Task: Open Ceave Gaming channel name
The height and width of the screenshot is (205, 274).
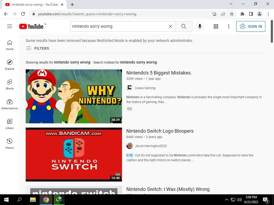Action: pyautogui.click(x=145, y=88)
